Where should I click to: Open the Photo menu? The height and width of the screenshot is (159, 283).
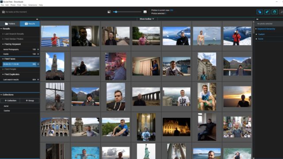pos(13,5)
